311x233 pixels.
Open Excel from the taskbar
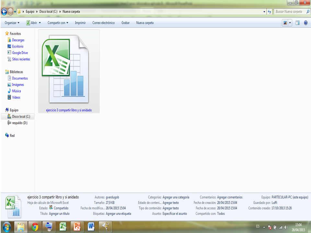click(x=63, y=227)
